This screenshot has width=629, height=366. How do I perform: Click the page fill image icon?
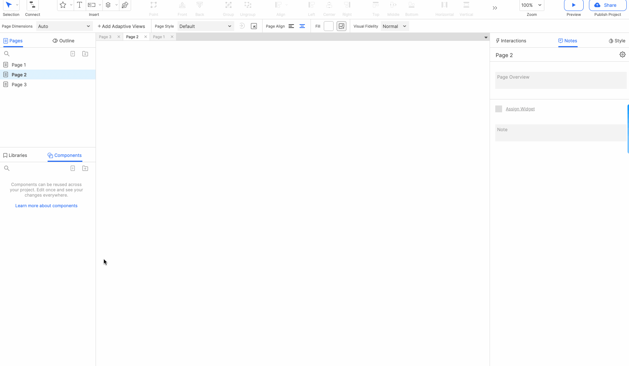342,26
